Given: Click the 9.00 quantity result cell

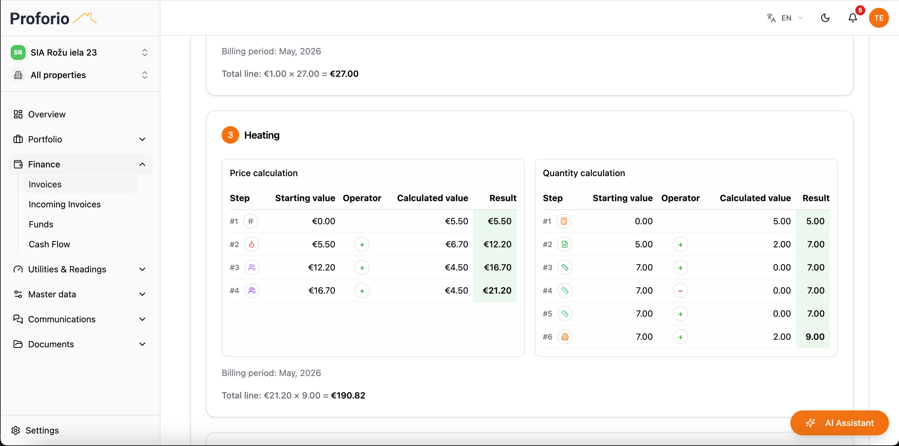Looking at the screenshot, I should (x=813, y=337).
